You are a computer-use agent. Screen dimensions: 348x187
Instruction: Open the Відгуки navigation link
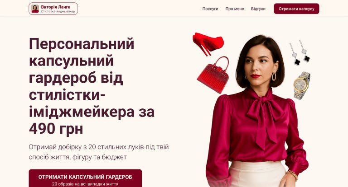tap(258, 9)
